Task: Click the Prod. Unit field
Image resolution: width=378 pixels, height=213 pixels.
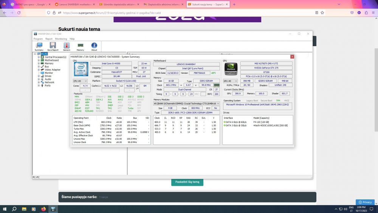Action: (x=141, y=76)
